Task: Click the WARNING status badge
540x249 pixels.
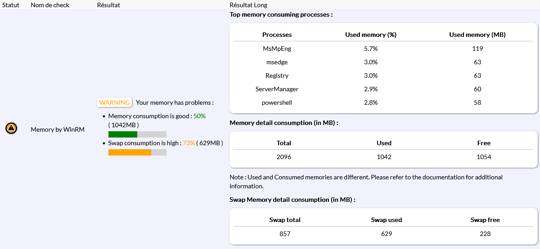Action: coord(114,102)
